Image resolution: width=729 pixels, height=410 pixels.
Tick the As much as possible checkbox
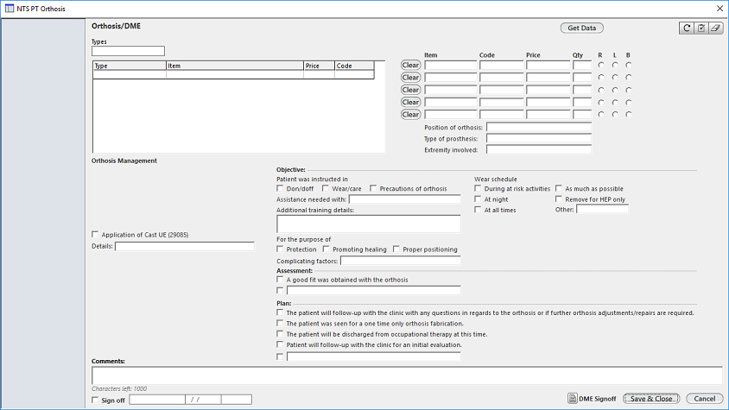click(x=559, y=188)
